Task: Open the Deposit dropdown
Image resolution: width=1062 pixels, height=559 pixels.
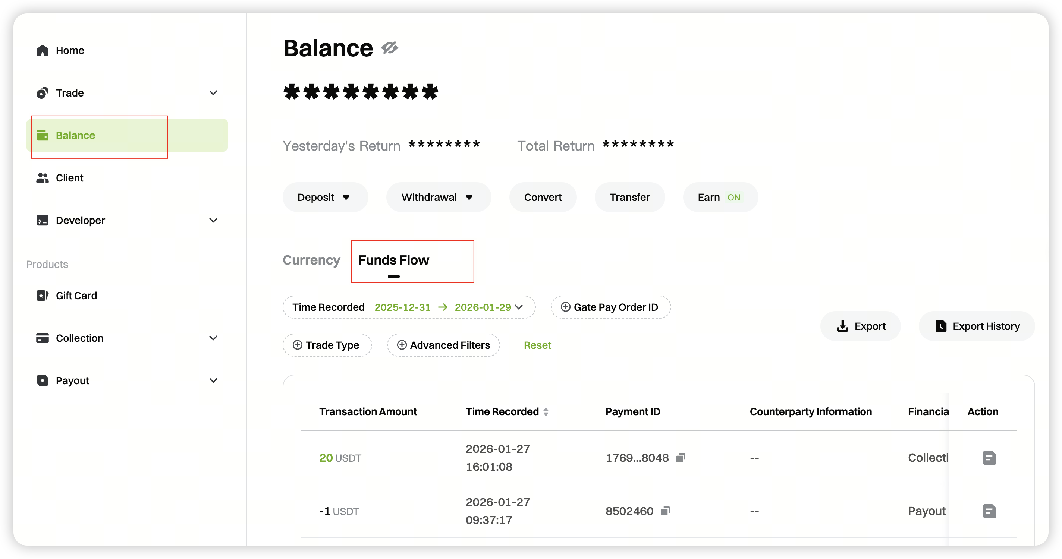Action: (324, 197)
